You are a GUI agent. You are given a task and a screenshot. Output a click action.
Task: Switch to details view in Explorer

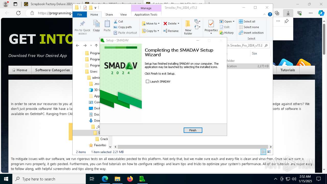coord(263,152)
